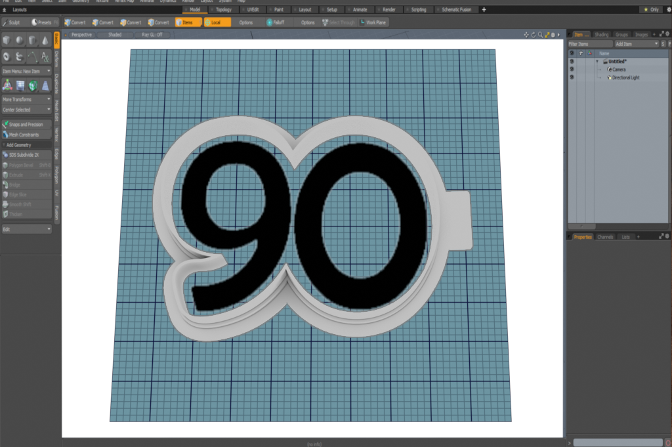This screenshot has height=447, width=672.
Task: Click the viewport zoom magnifier icon
Action: [539, 34]
